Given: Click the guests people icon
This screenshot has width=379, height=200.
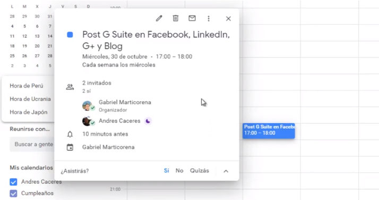Looking at the screenshot, I should coord(70,87).
